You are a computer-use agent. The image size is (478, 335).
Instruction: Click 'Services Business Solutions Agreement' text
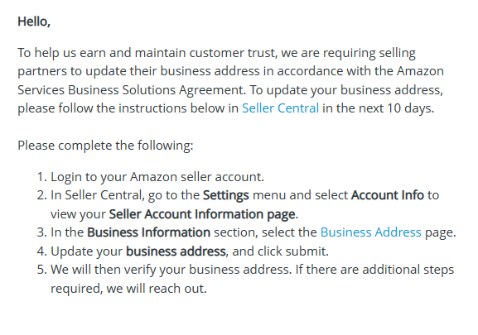[x=131, y=90]
